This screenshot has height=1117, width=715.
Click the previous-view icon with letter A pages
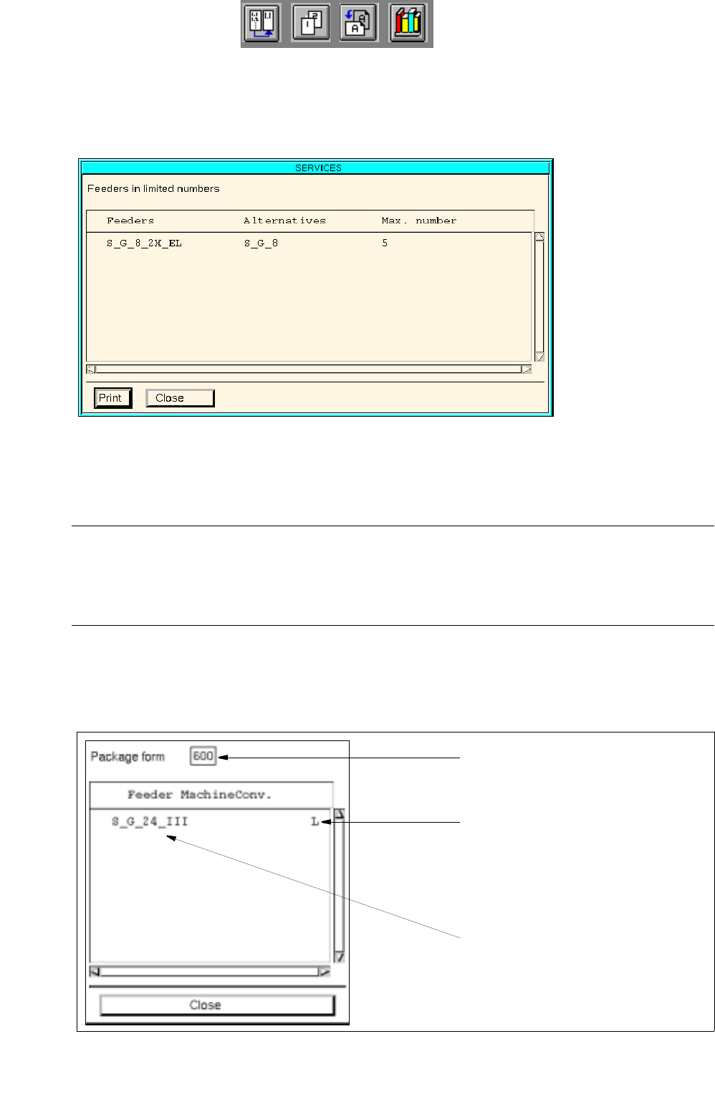click(359, 24)
